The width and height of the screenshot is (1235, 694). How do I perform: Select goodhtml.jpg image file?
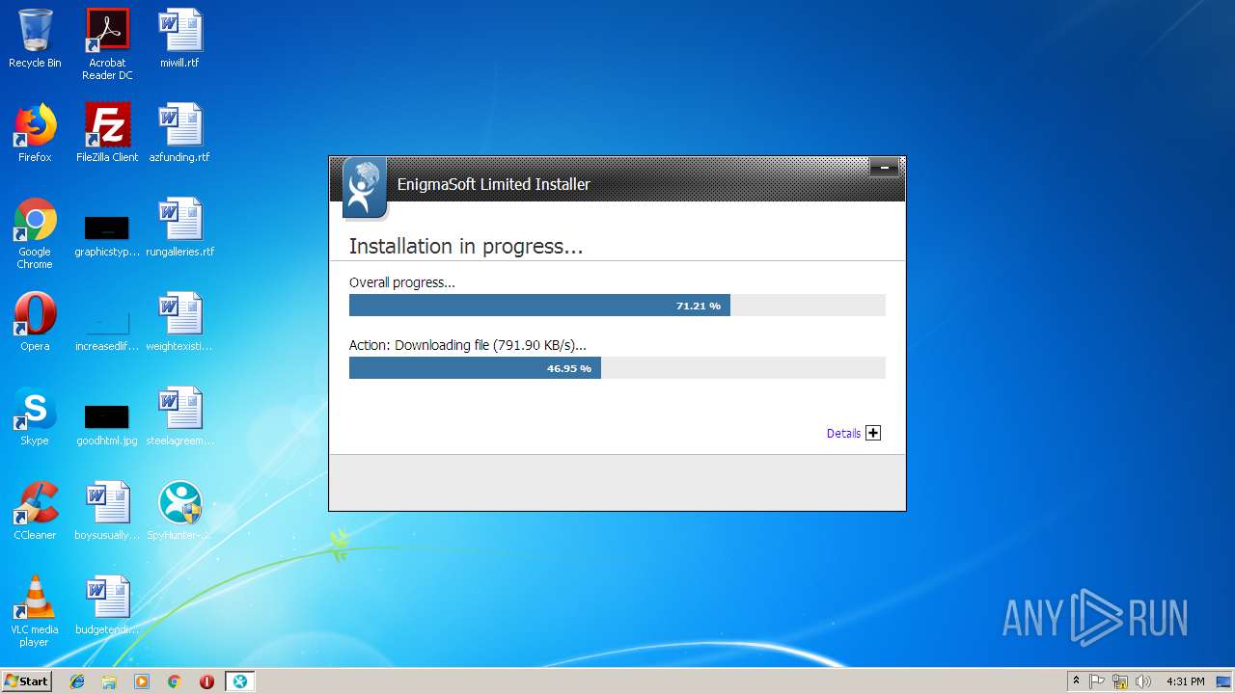107,424
